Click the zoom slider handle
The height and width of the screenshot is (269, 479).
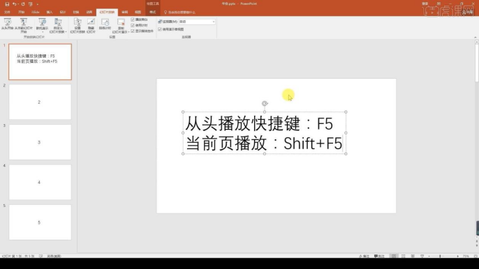coord(440,256)
